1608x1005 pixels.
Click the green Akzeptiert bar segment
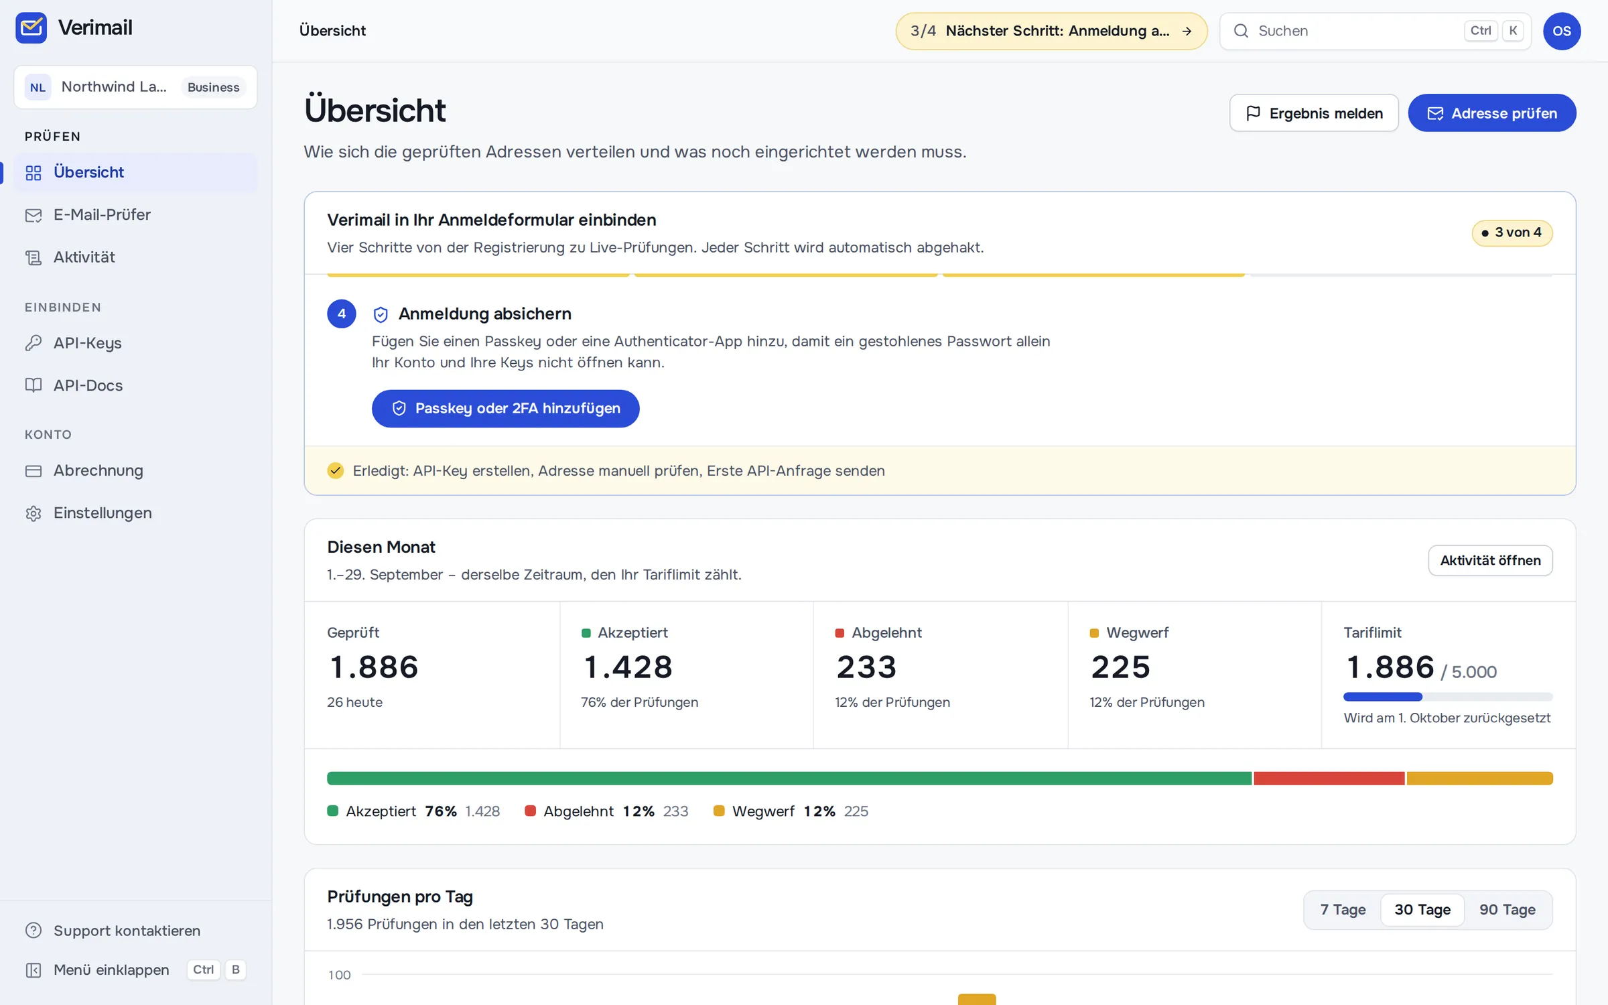(x=789, y=778)
